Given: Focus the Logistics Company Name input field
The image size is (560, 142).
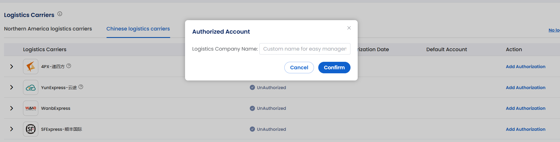Looking at the screenshot, I should pos(305,49).
